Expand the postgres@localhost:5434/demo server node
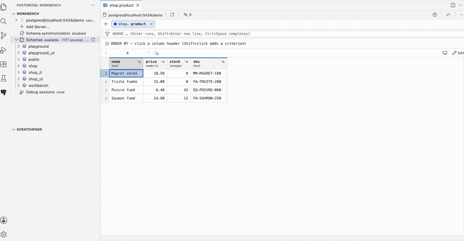Screen dimensions: 464x241 point(16,21)
